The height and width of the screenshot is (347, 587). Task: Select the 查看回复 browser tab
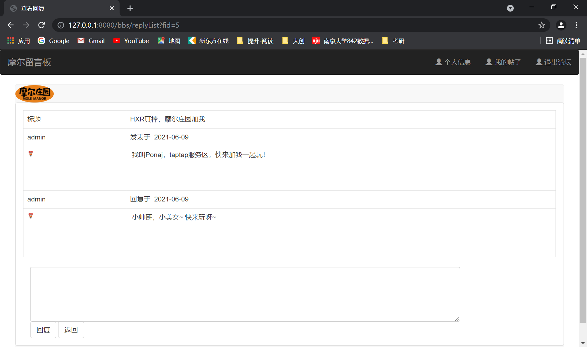(x=62, y=8)
